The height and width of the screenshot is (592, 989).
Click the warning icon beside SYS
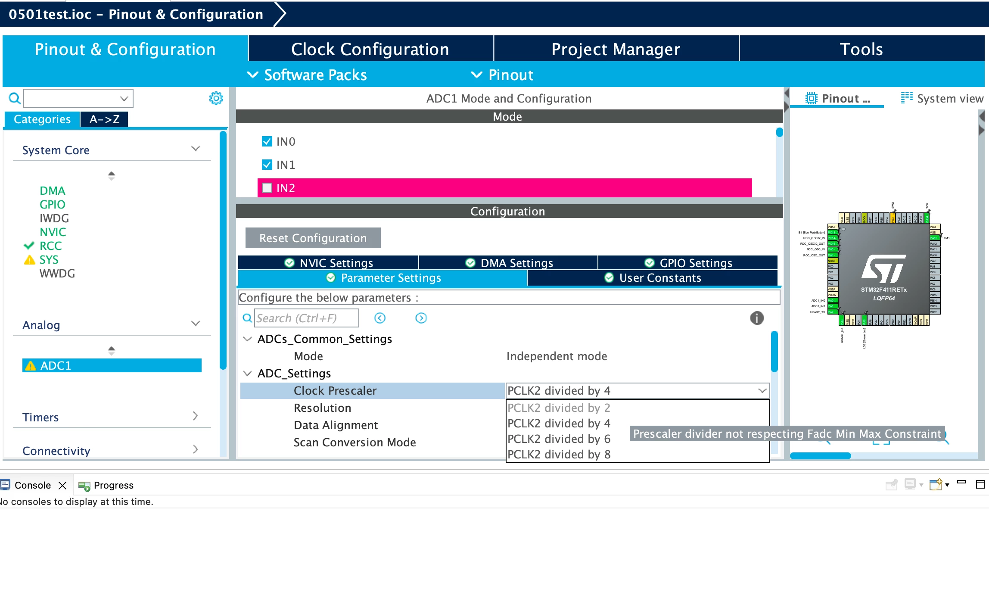[29, 260]
